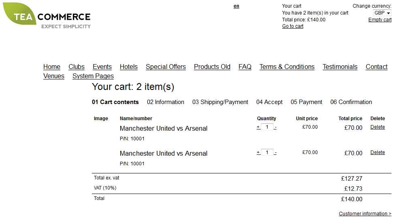Delete the second cart item
The image size is (398, 221).
377,152
